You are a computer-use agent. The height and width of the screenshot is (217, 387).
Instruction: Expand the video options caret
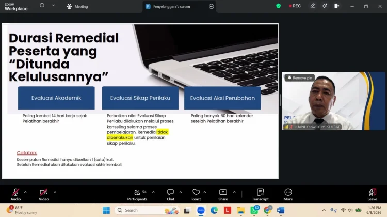pos(55,192)
